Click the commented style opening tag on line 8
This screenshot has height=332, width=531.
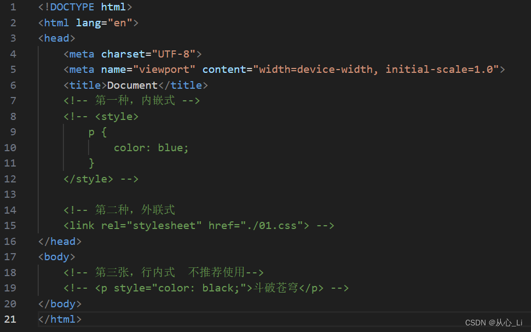(117, 116)
